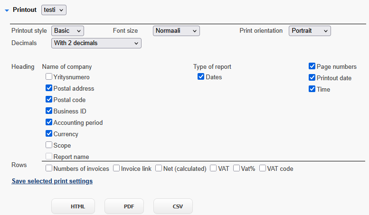Image resolution: width=369 pixels, height=215 pixels.
Task: Open the Decimals dropdown
Action: 96,43
